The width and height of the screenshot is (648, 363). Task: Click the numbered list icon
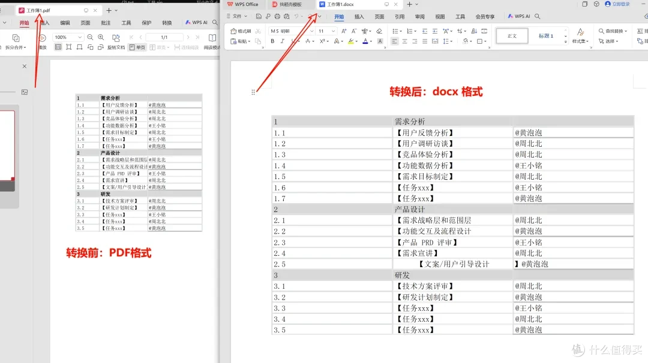coord(409,31)
